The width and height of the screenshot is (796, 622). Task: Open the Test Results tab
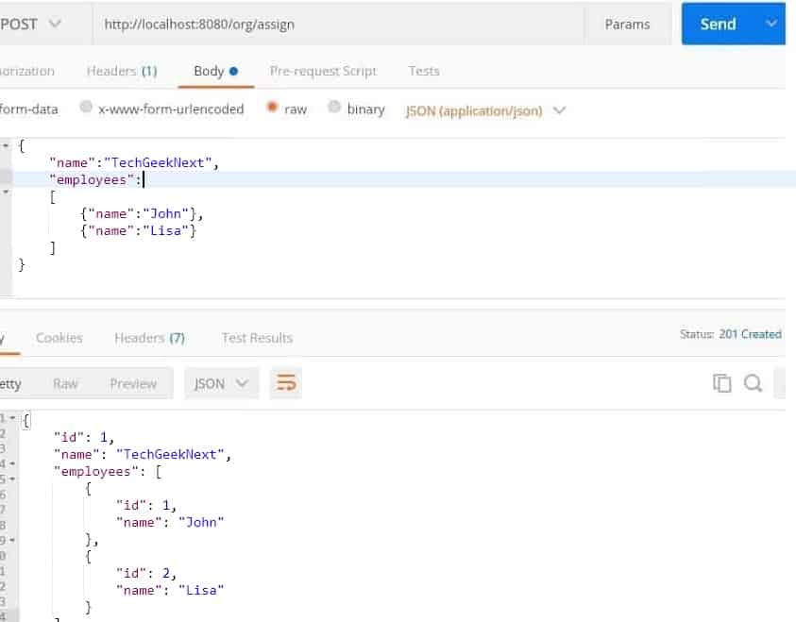pyautogui.click(x=258, y=338)
